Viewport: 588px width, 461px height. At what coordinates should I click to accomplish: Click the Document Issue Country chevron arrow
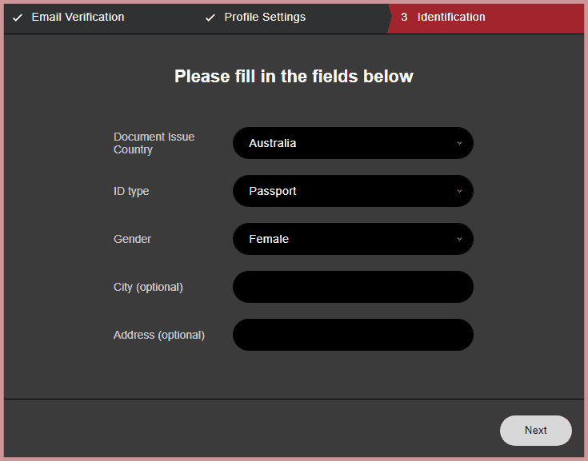459,143
